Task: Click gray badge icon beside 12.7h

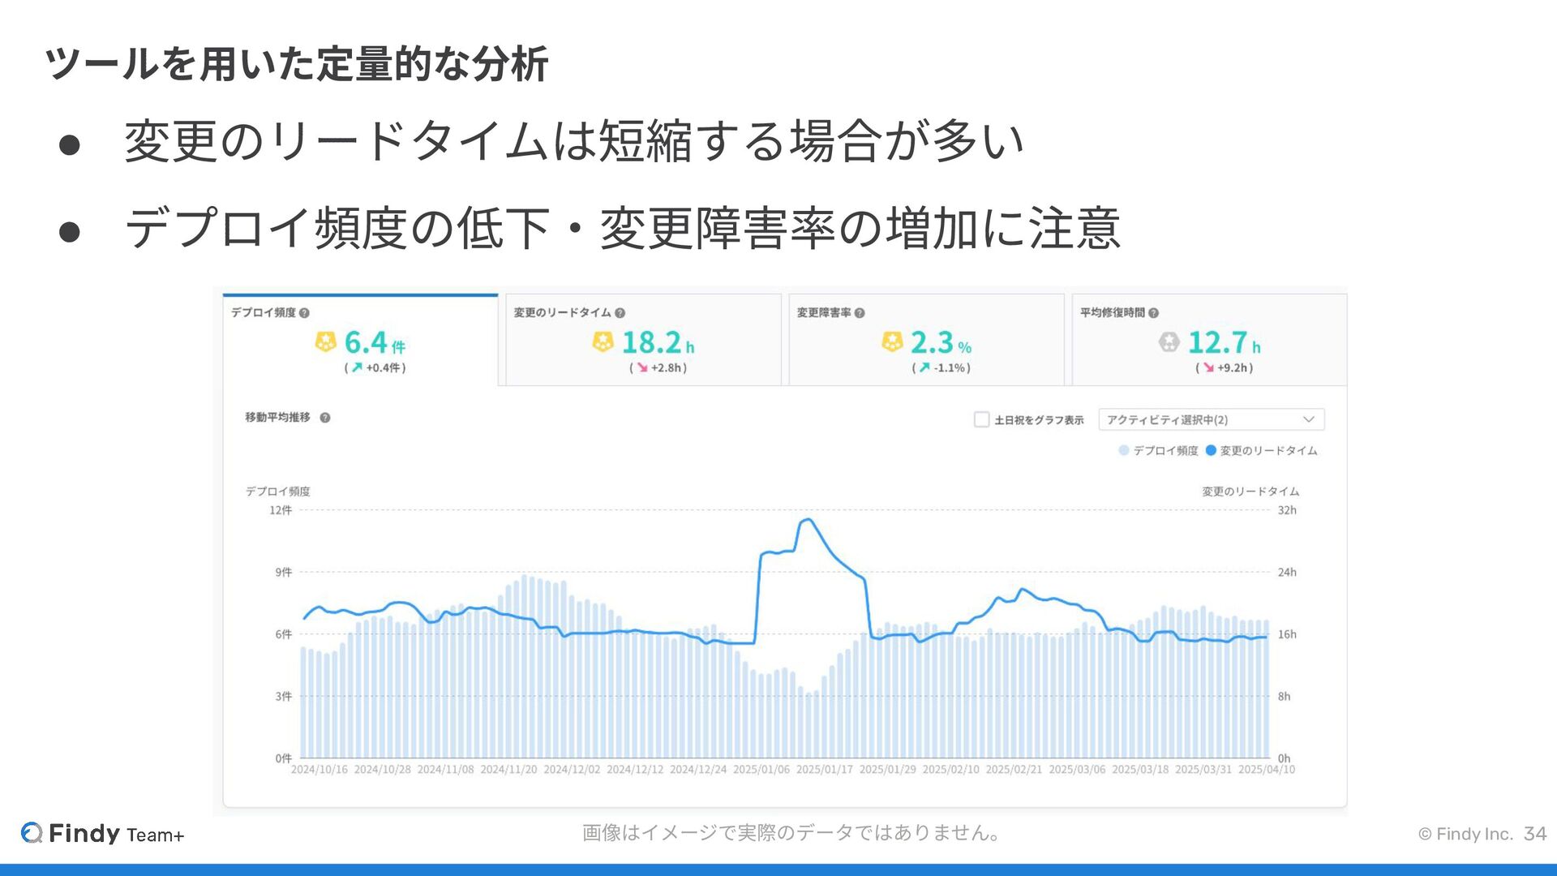Action: click(x=1169, y=342)
